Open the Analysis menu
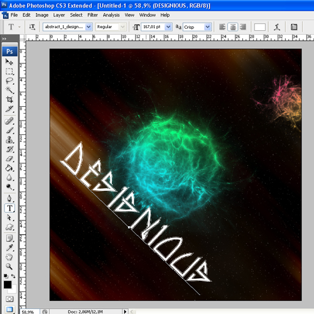The height and width of the screenshot is (314, 314). click(x=111, y=15)
